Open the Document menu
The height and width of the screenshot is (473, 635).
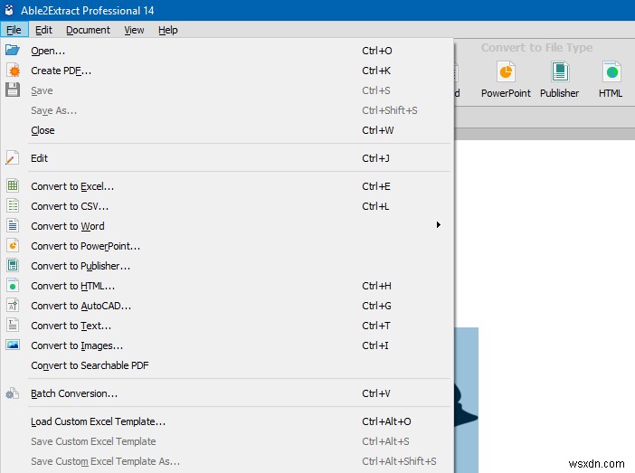pos(88,30)
